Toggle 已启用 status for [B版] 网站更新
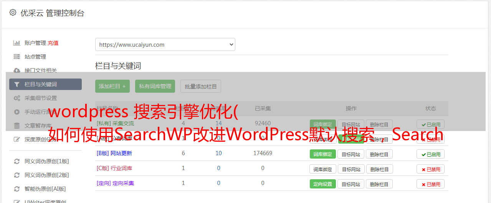 click(431, 154)
